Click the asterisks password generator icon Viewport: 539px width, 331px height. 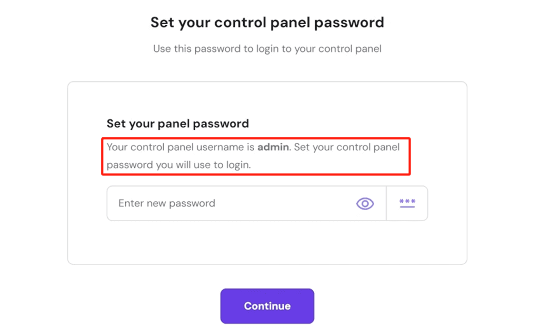407,203
